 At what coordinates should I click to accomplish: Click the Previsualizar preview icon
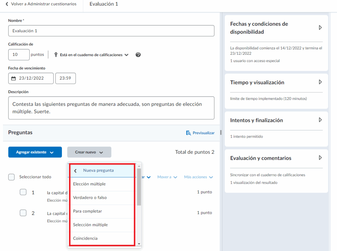(189, 133)
